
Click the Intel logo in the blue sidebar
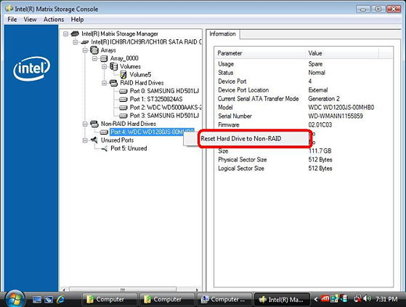(x=31, y=68)
